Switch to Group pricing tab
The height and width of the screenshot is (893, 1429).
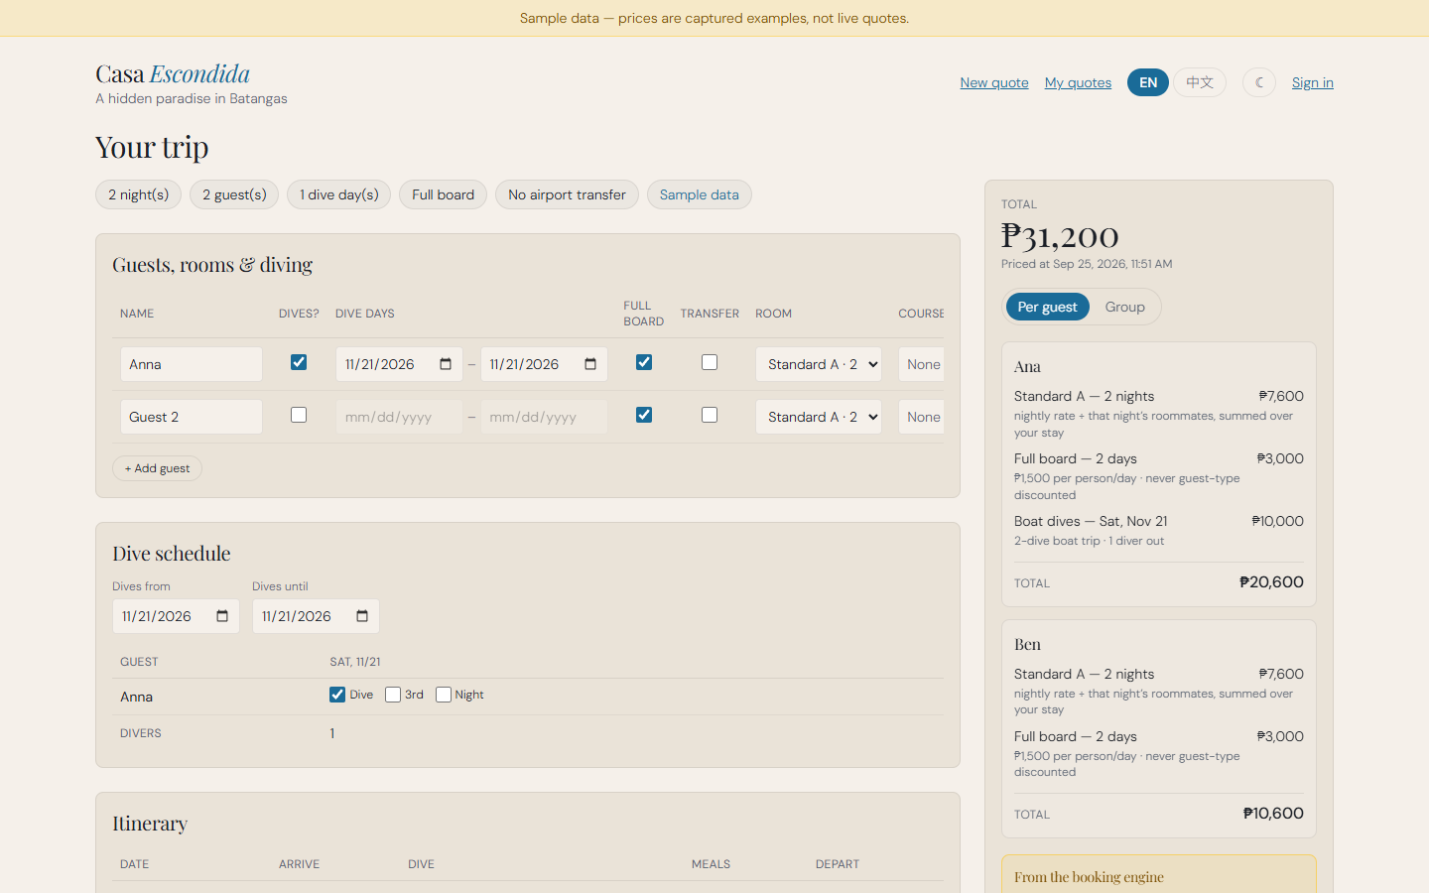tap(1124, 307)
